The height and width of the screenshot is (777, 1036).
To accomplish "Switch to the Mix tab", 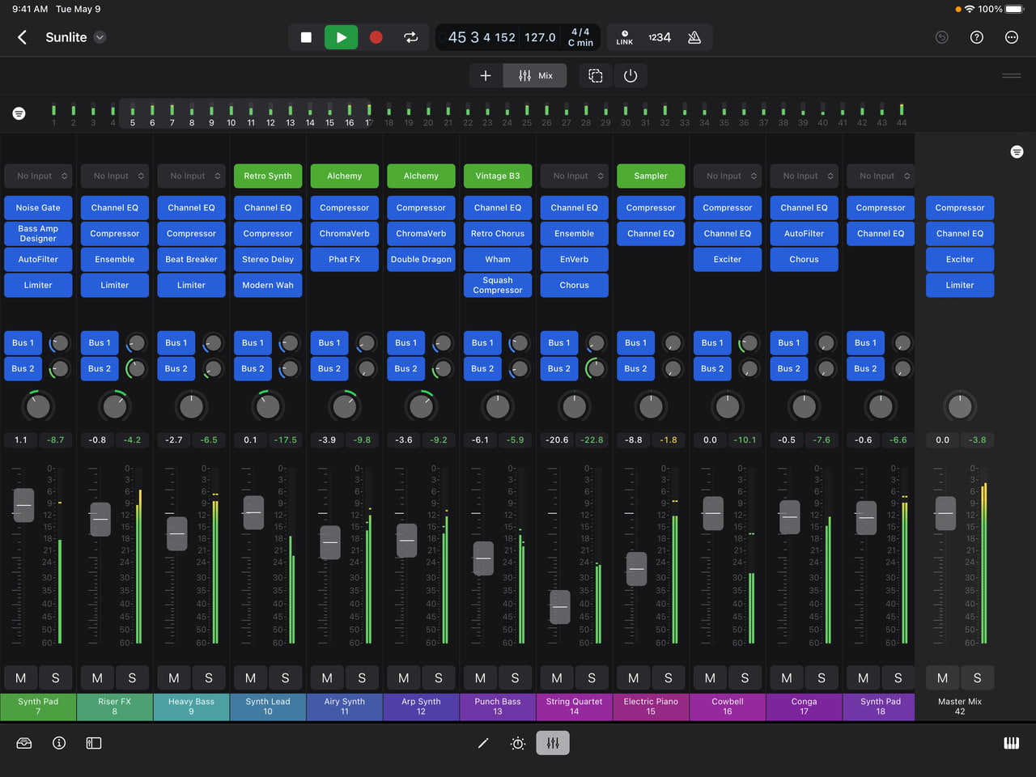I will 535,75.
